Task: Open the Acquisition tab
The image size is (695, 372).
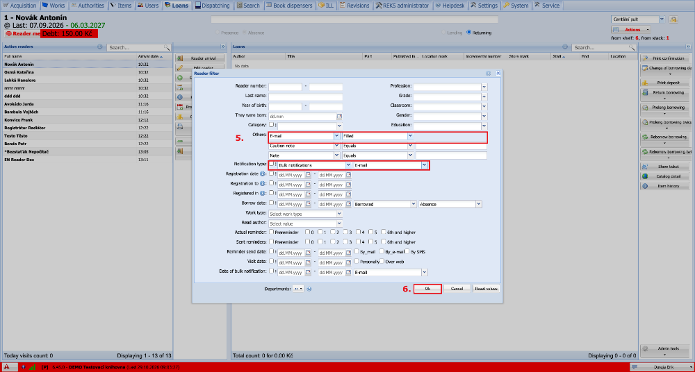Action: point(19,6)
